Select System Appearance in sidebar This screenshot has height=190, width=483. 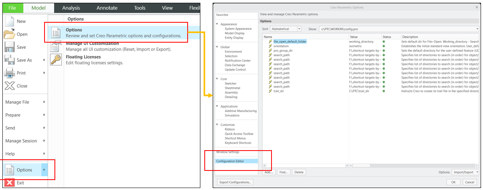[x=238, y=29]
